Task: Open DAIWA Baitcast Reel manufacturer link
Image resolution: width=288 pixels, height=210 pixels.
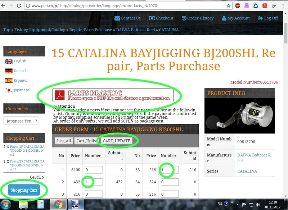Action: (x=254, y=158)
